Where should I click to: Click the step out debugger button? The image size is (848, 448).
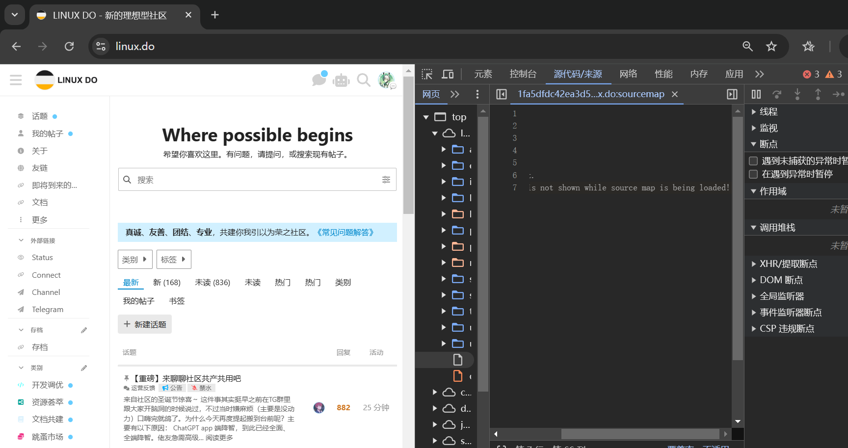coord(818,94)
